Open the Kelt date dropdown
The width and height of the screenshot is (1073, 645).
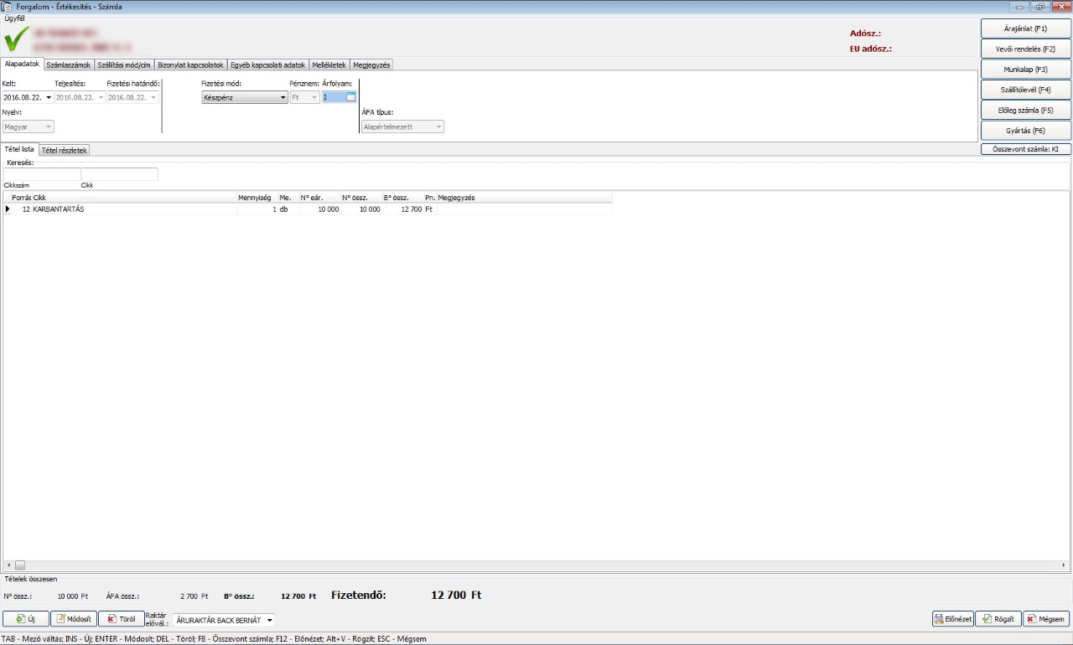[49, 97]
